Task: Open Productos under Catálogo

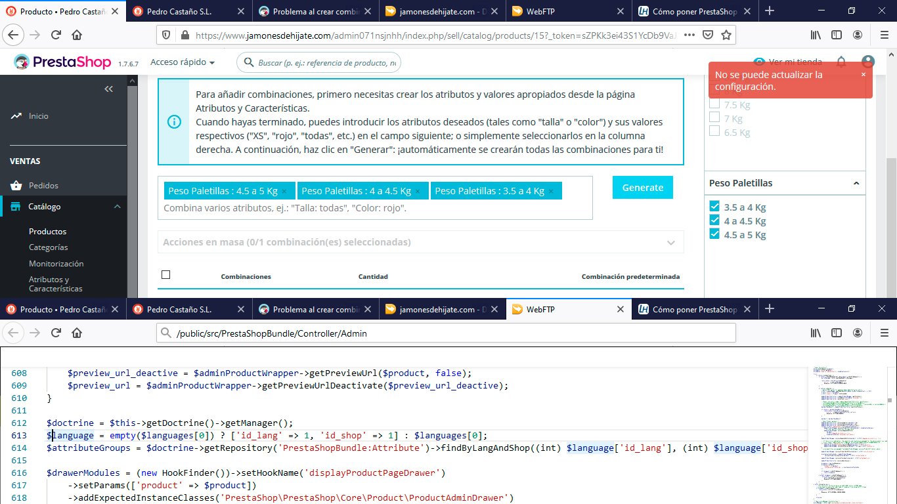Action: pyautogui.click(x=47, y=232)
